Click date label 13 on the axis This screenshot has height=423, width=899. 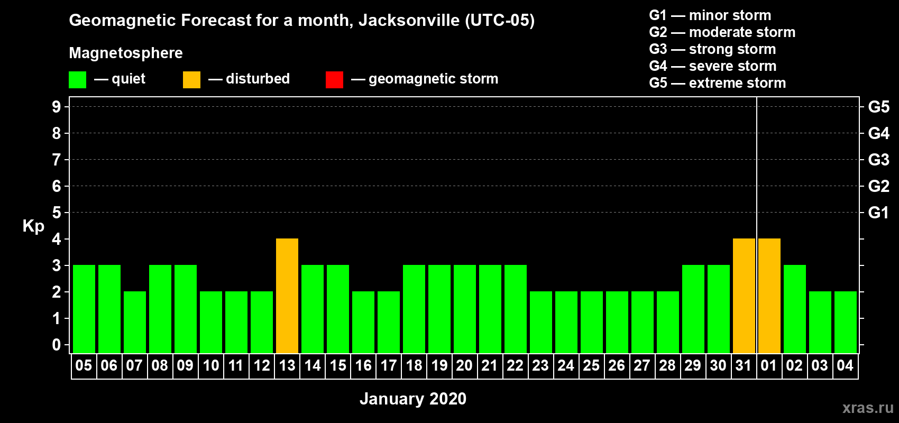tap(287, 365)
